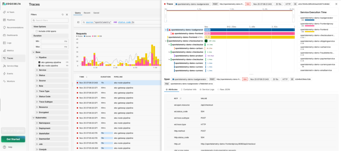Uncheck eks-gateway-pipeline filter
The height and width of the screenshot is (151, 341).
click(x=39, y=62)
